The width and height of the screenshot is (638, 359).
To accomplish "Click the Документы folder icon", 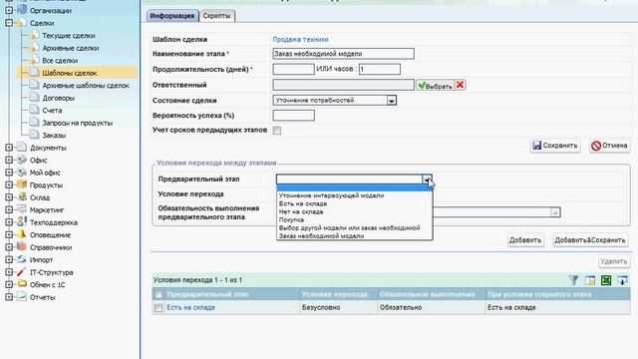I will 22,147.
